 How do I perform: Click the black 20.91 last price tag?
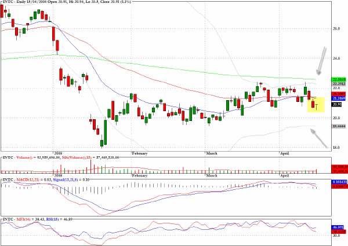click(x=337, y=104)
